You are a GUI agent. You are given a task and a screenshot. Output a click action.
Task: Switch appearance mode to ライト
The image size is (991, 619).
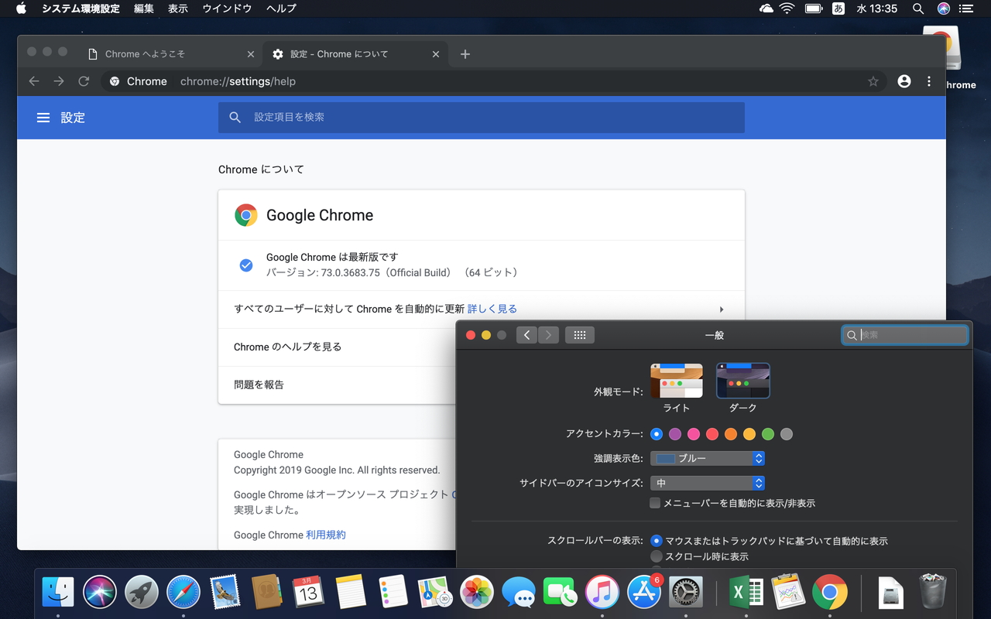676,380
